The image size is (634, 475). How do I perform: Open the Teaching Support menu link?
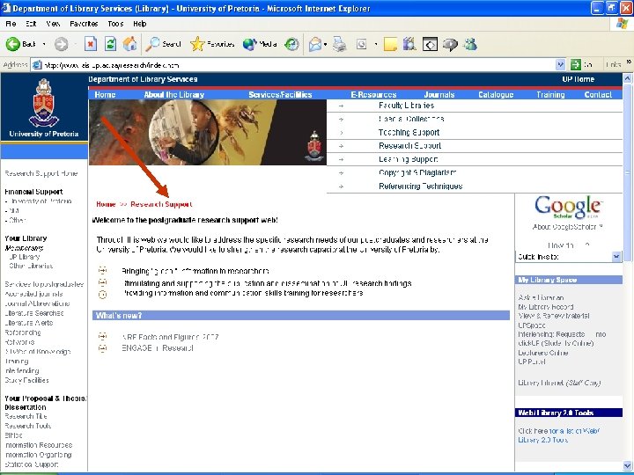[409, 133]
